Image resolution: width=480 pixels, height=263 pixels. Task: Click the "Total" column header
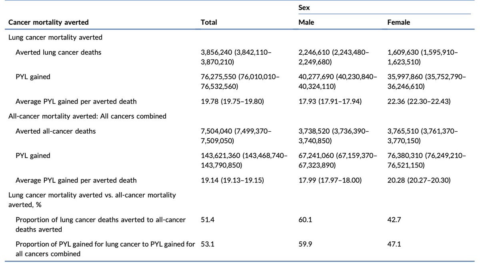pos(209,22)
